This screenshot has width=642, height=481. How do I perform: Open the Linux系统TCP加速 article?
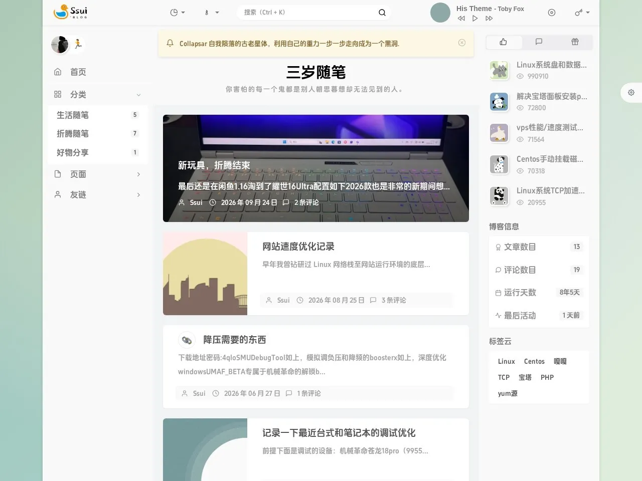click(551, 191)
